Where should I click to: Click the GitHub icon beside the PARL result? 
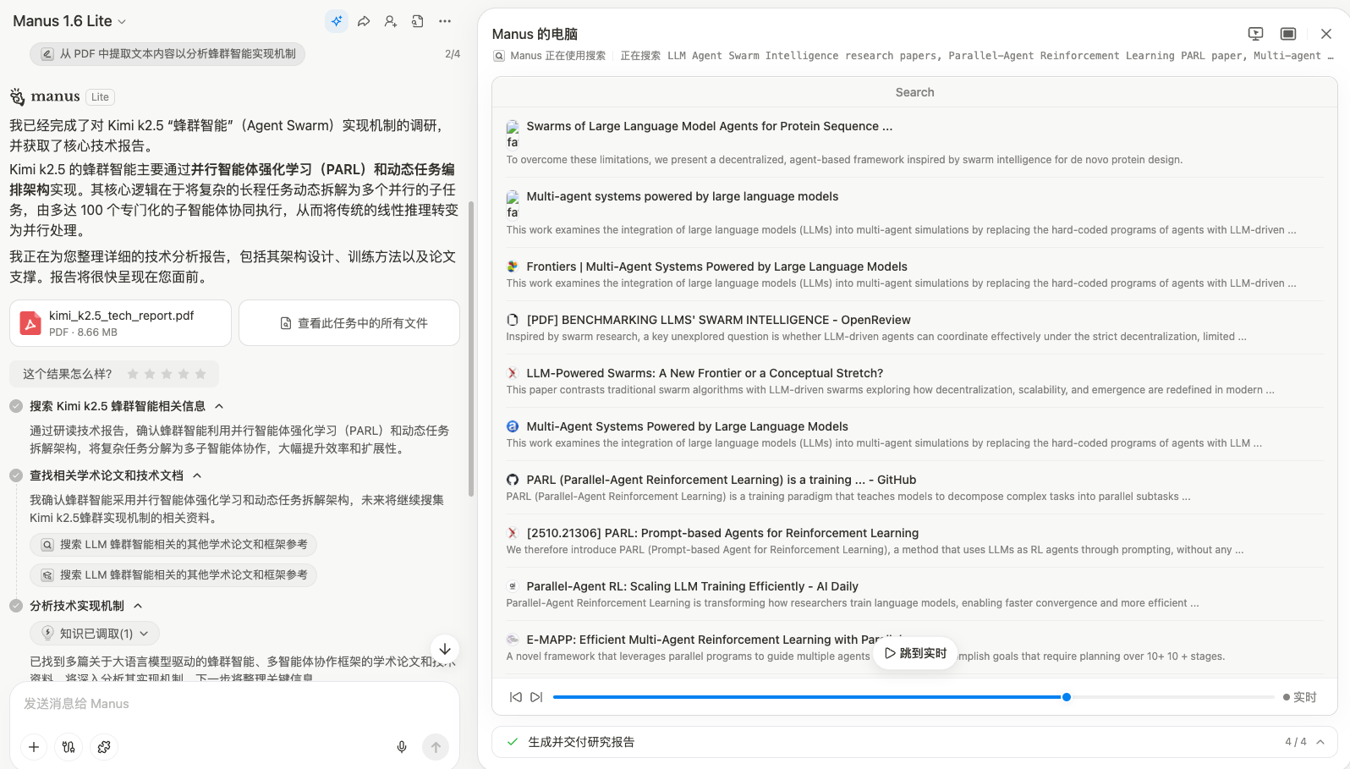point(513,480)
